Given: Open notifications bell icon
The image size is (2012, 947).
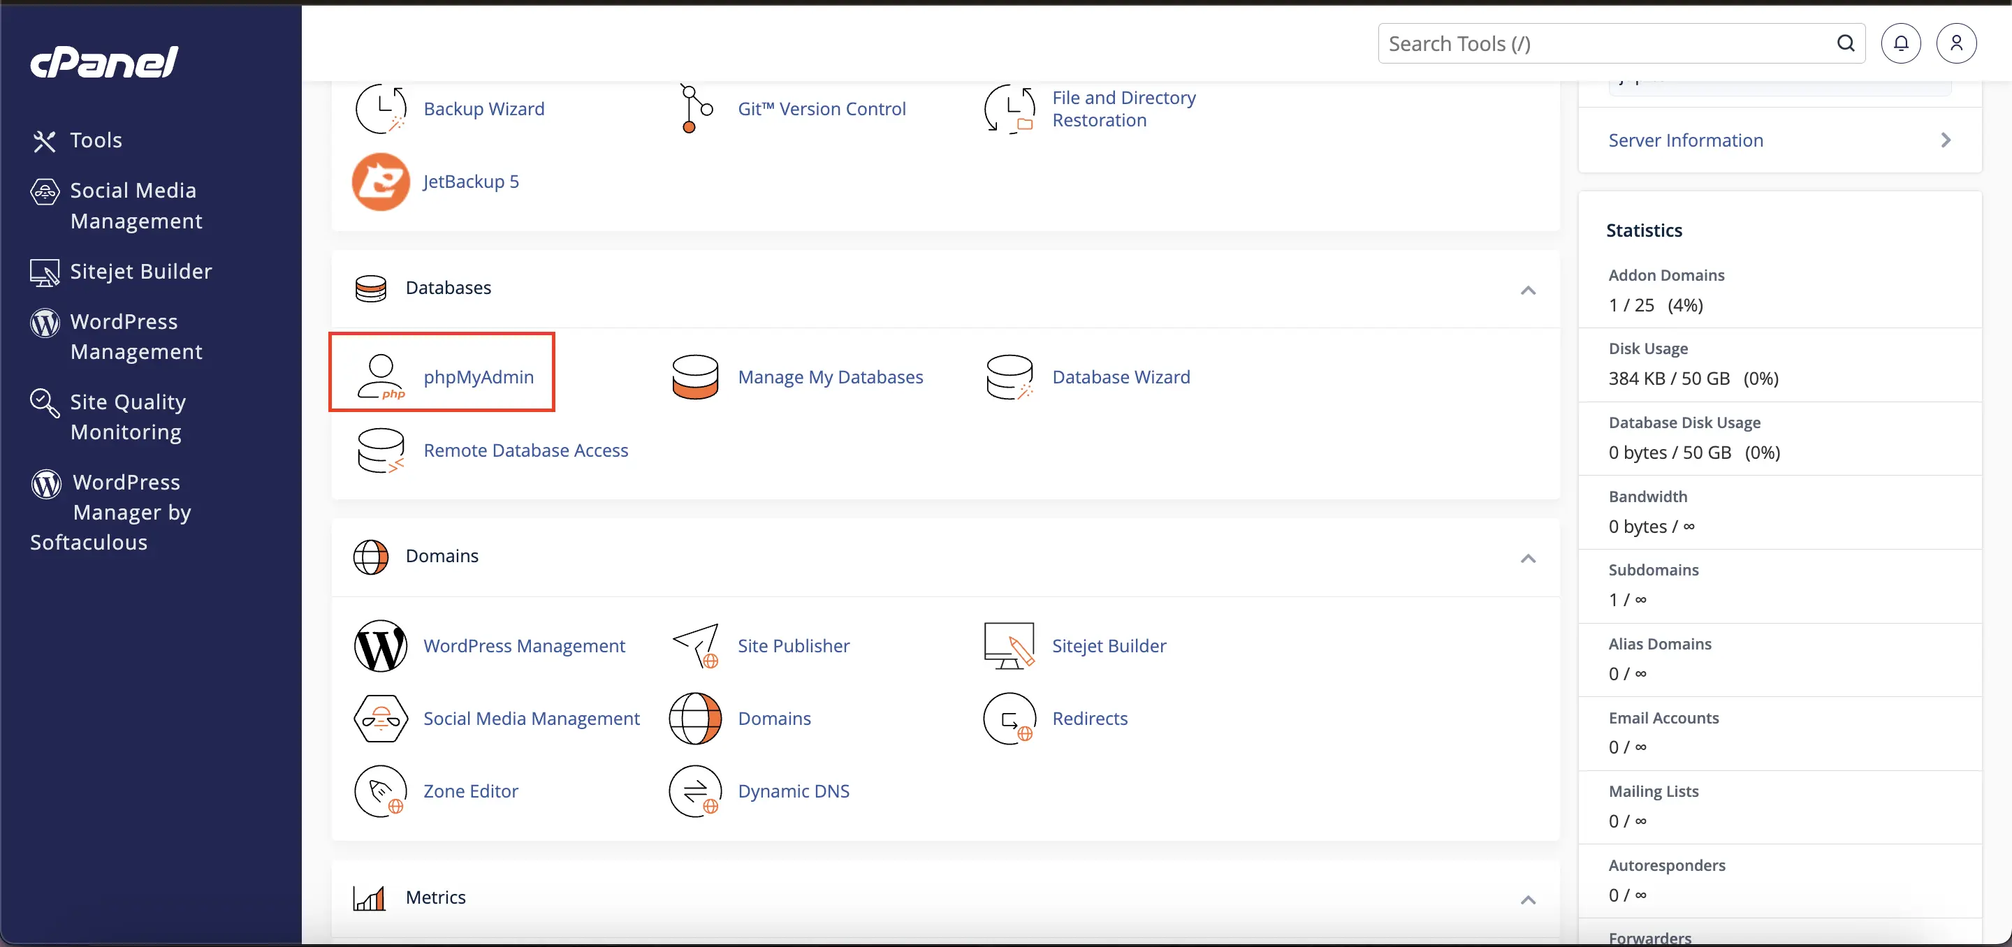Looking at the screenshot, I should pos(1900,43).
